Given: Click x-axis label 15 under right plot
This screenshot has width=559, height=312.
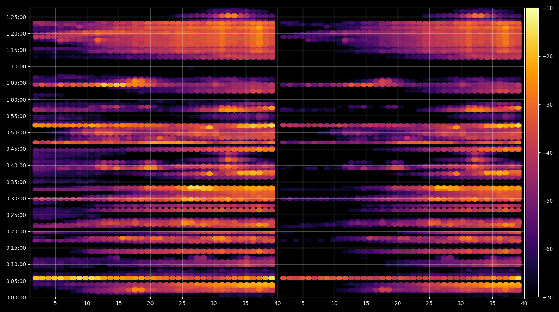Looking at the screenshot, I should point(366,304).
